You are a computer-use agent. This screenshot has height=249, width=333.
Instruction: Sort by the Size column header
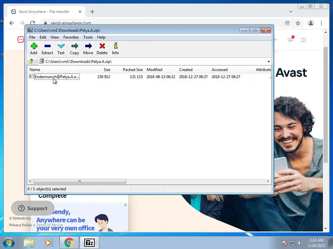tap(96, 70)
